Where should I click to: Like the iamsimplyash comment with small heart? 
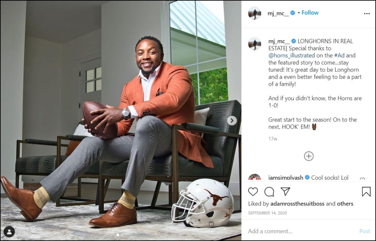point(362,179)
